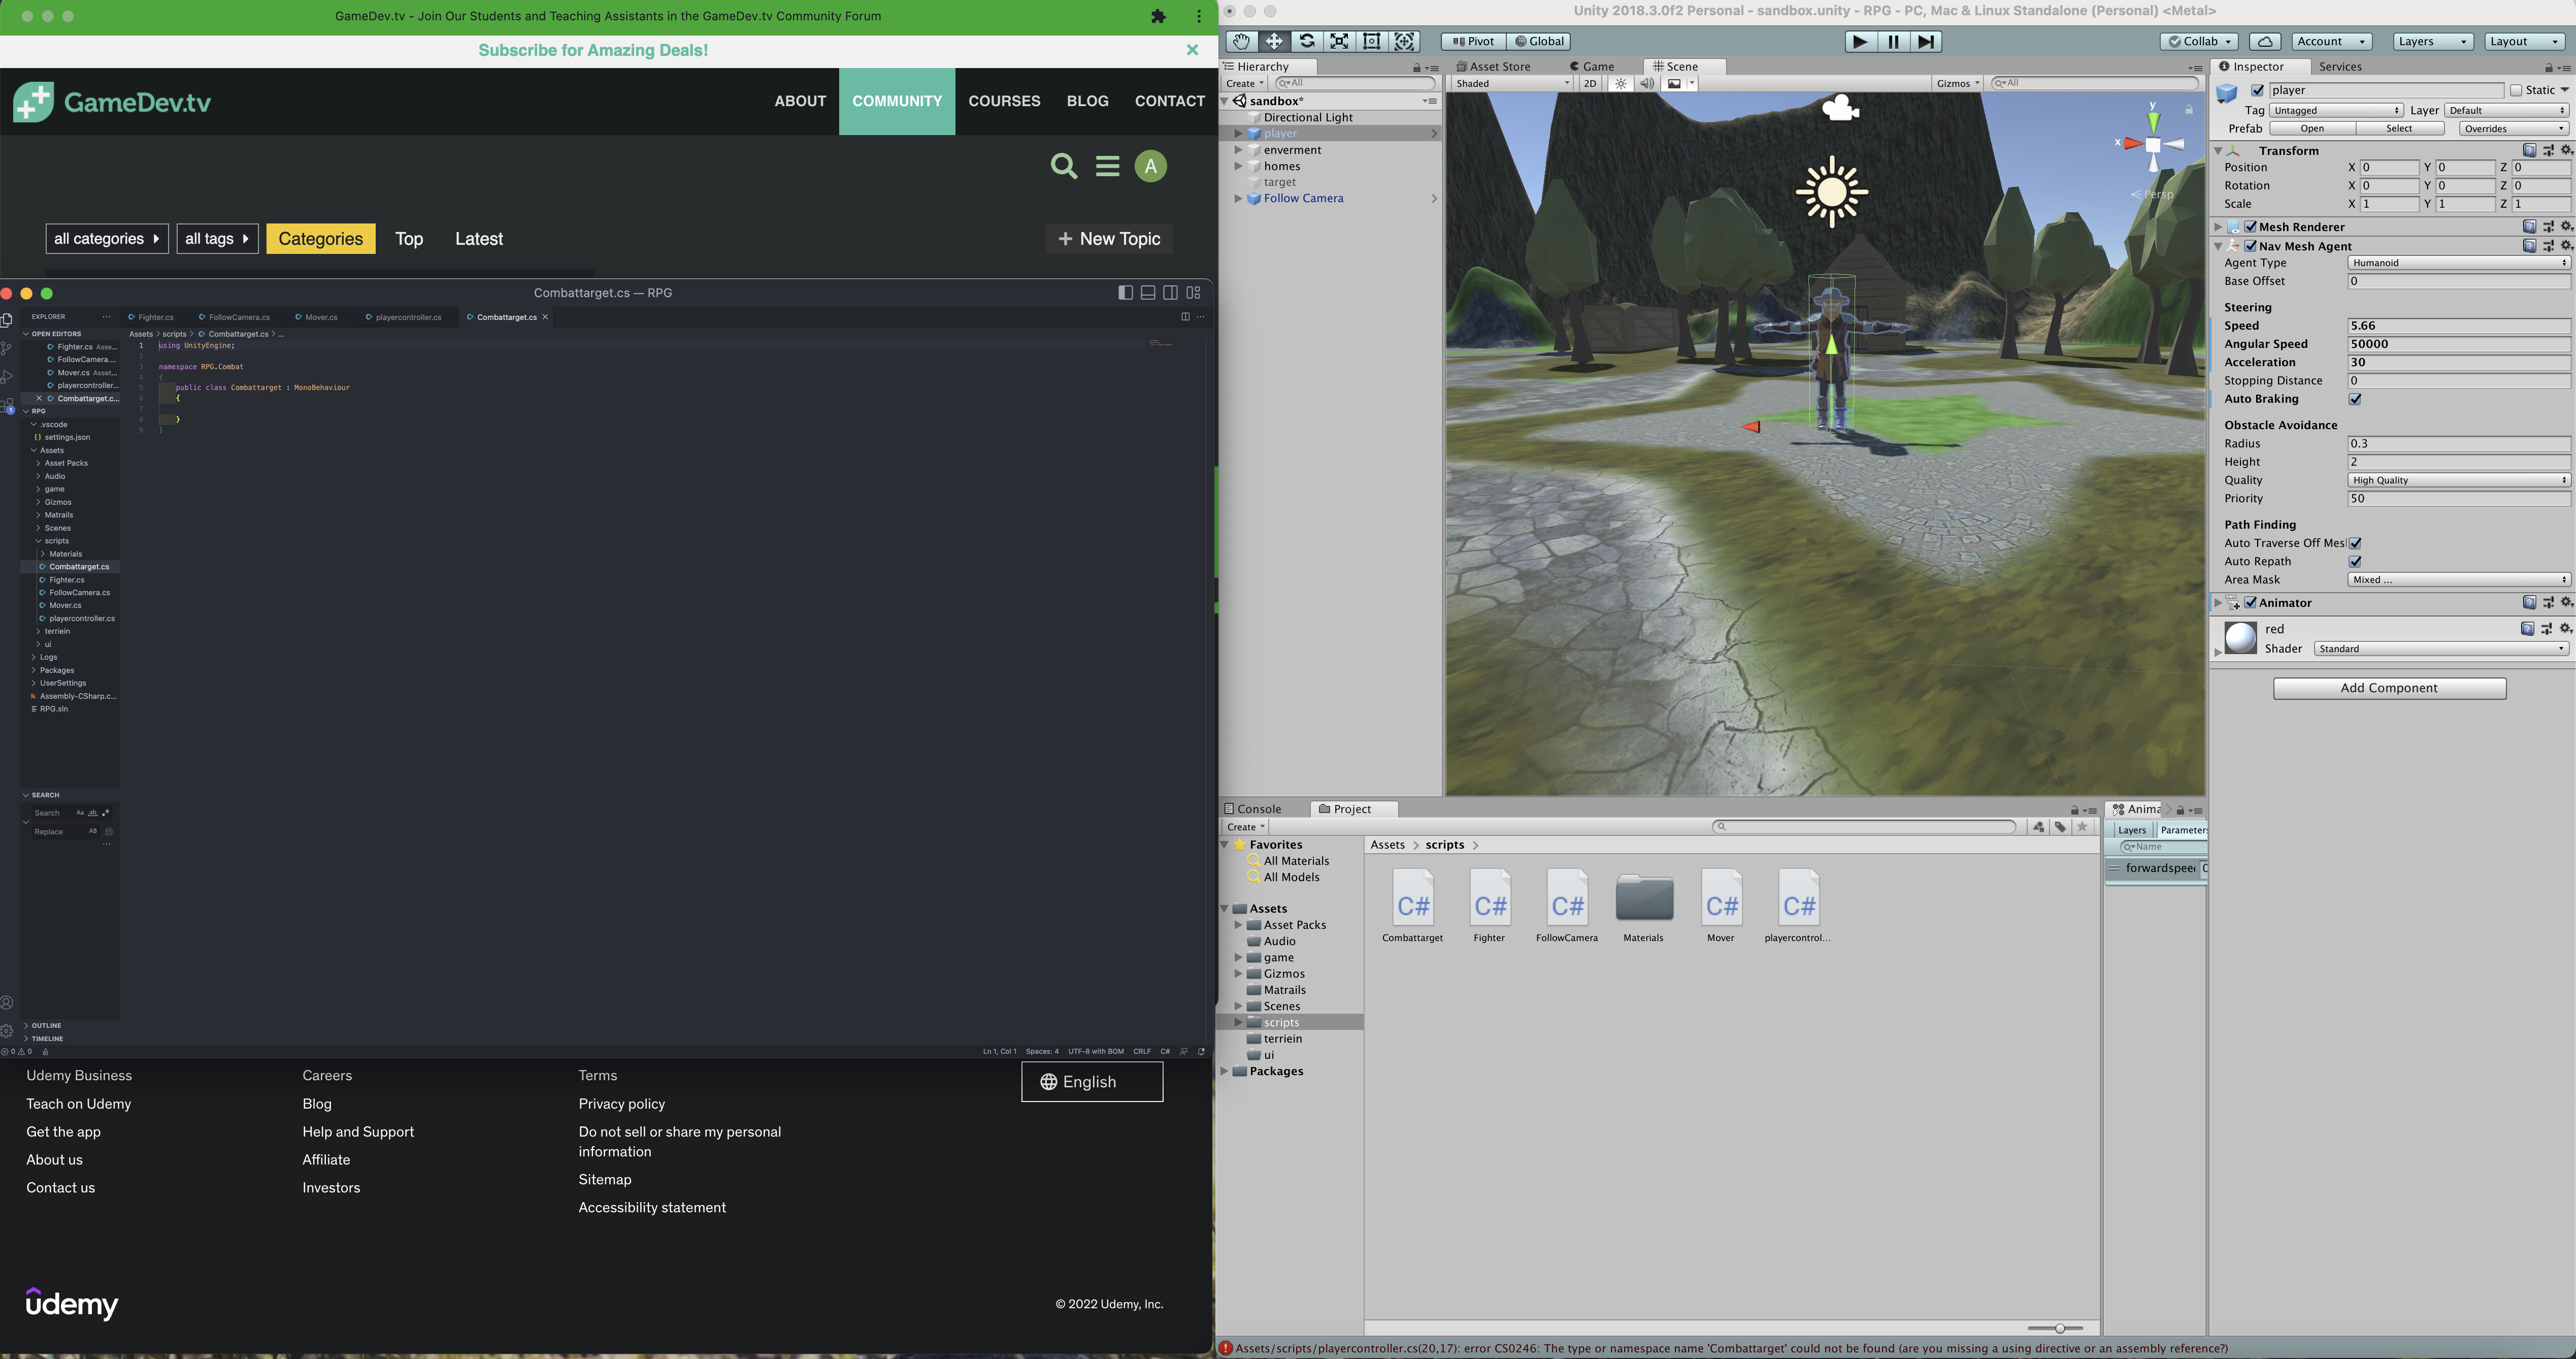Toggle the Static checkbox for player

2516,90
